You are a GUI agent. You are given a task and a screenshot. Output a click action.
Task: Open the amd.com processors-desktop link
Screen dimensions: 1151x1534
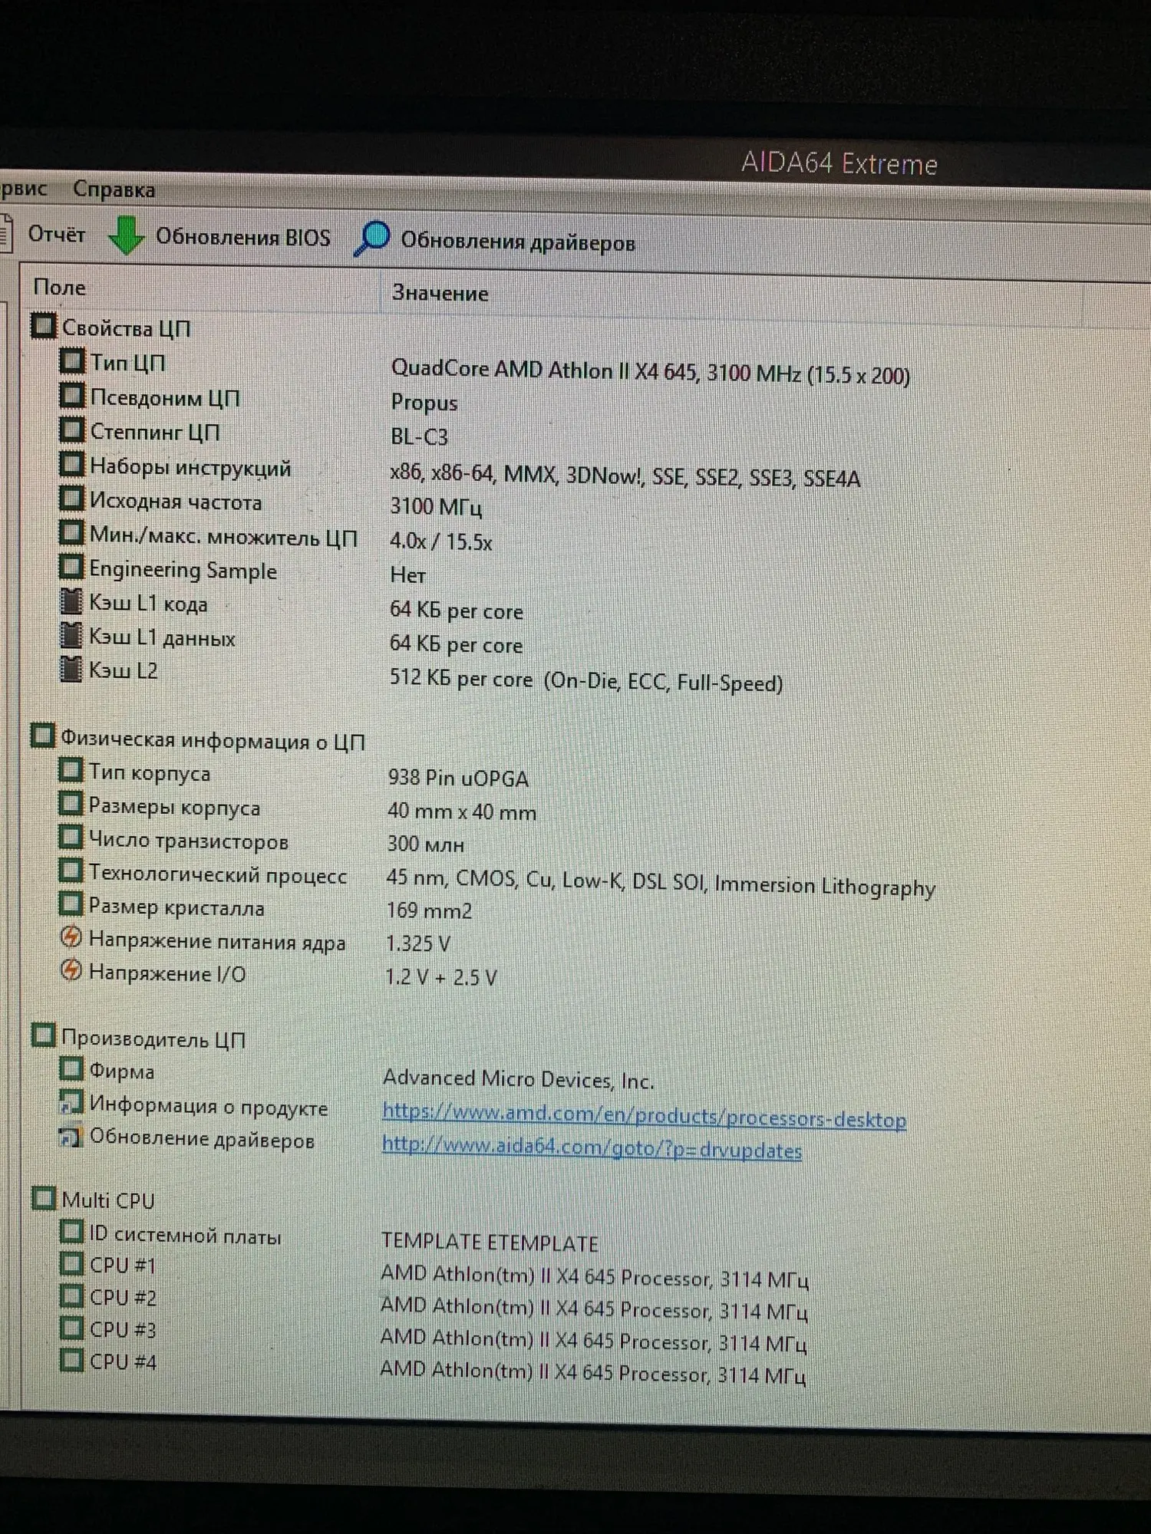pos(644,1115)
